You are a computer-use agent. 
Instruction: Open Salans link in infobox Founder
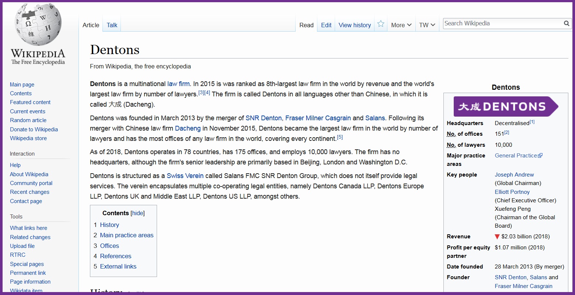click(539, 277)
